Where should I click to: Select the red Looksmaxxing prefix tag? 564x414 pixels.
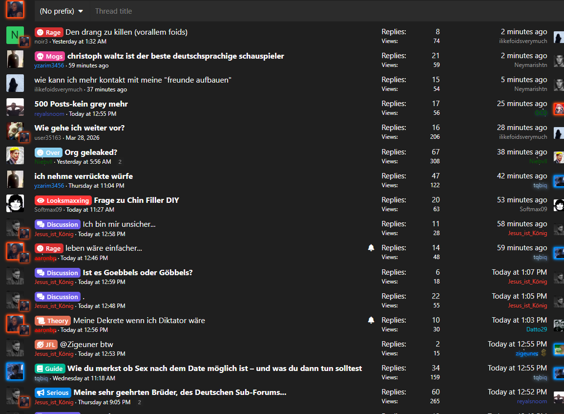click(63, 200)
